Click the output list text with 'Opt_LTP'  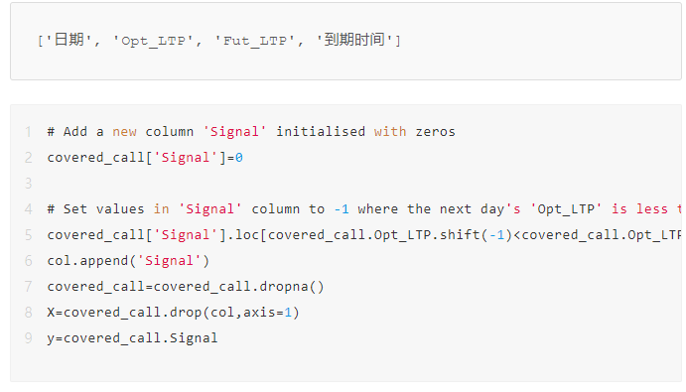point(153,41)
